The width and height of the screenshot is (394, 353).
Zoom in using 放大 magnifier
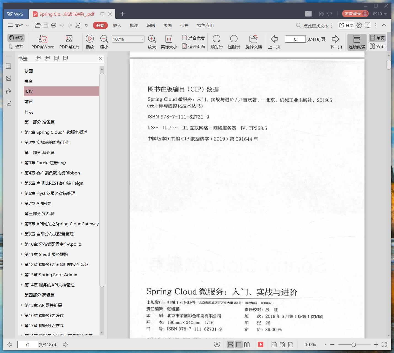(152, 42)
